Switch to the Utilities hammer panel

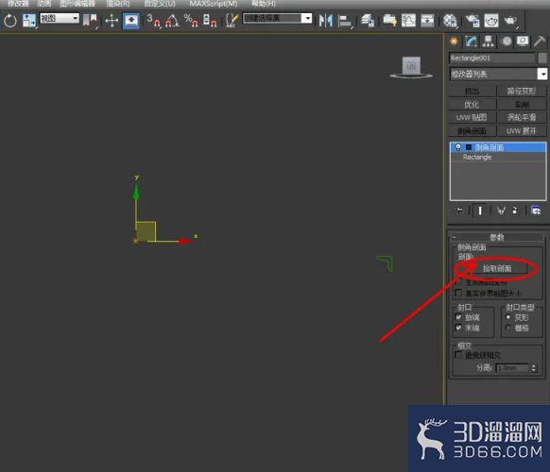540,42
